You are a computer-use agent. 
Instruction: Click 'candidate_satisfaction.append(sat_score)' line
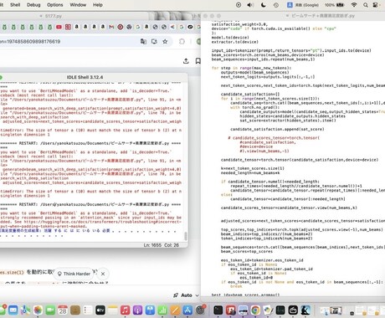click(277, 129)
